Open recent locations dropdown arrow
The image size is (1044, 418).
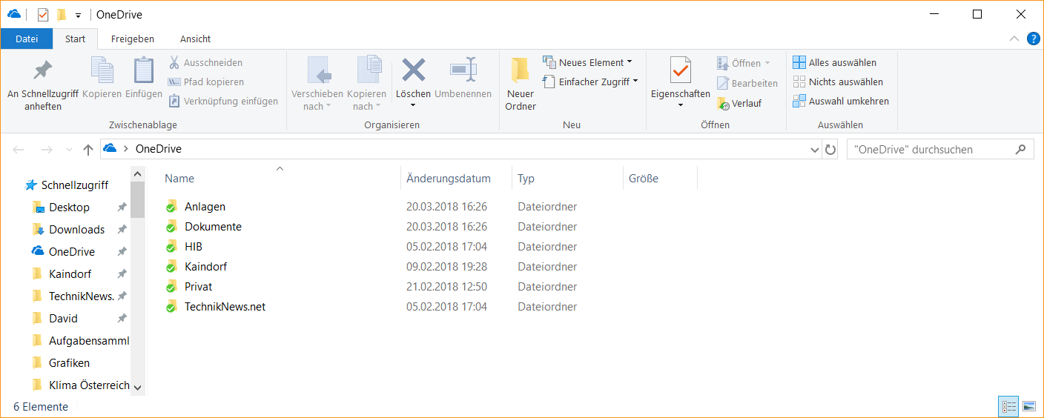(70, 150)
